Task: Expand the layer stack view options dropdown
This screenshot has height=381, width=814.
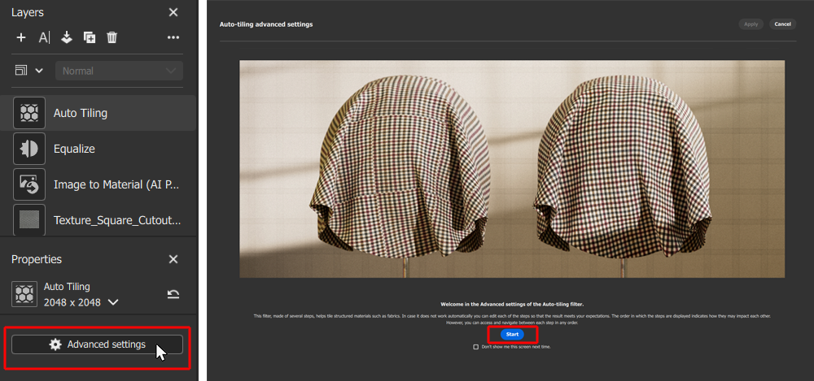Action: [28, 71]
